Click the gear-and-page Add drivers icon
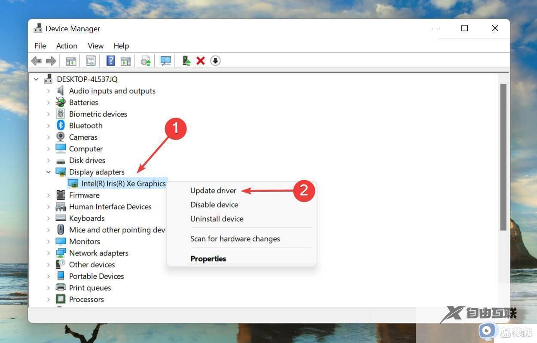 point(146,61)
